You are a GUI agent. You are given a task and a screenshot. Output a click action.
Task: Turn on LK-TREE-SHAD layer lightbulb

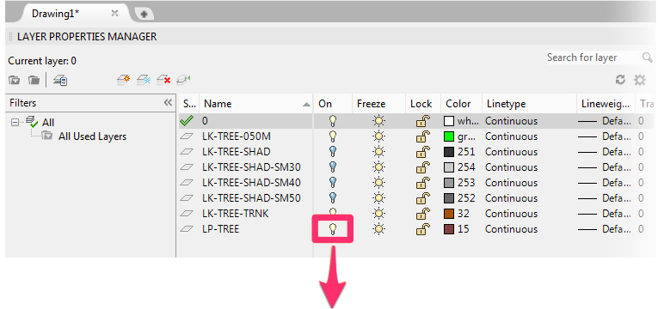tap(333, 152)
